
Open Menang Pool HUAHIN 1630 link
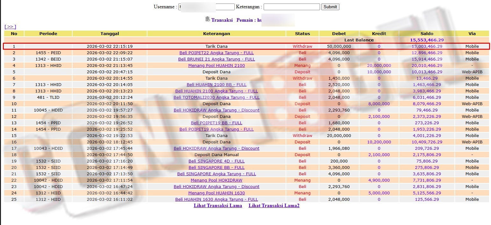[217, 193]
